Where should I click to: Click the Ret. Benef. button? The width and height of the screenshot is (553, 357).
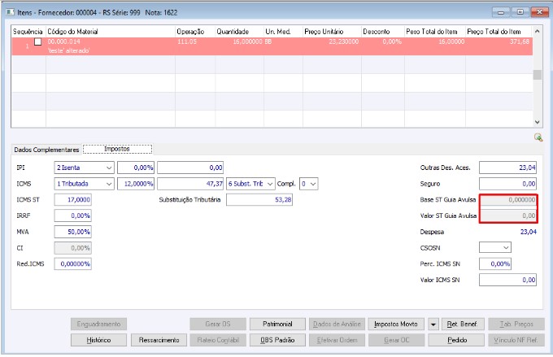point(463,324)
